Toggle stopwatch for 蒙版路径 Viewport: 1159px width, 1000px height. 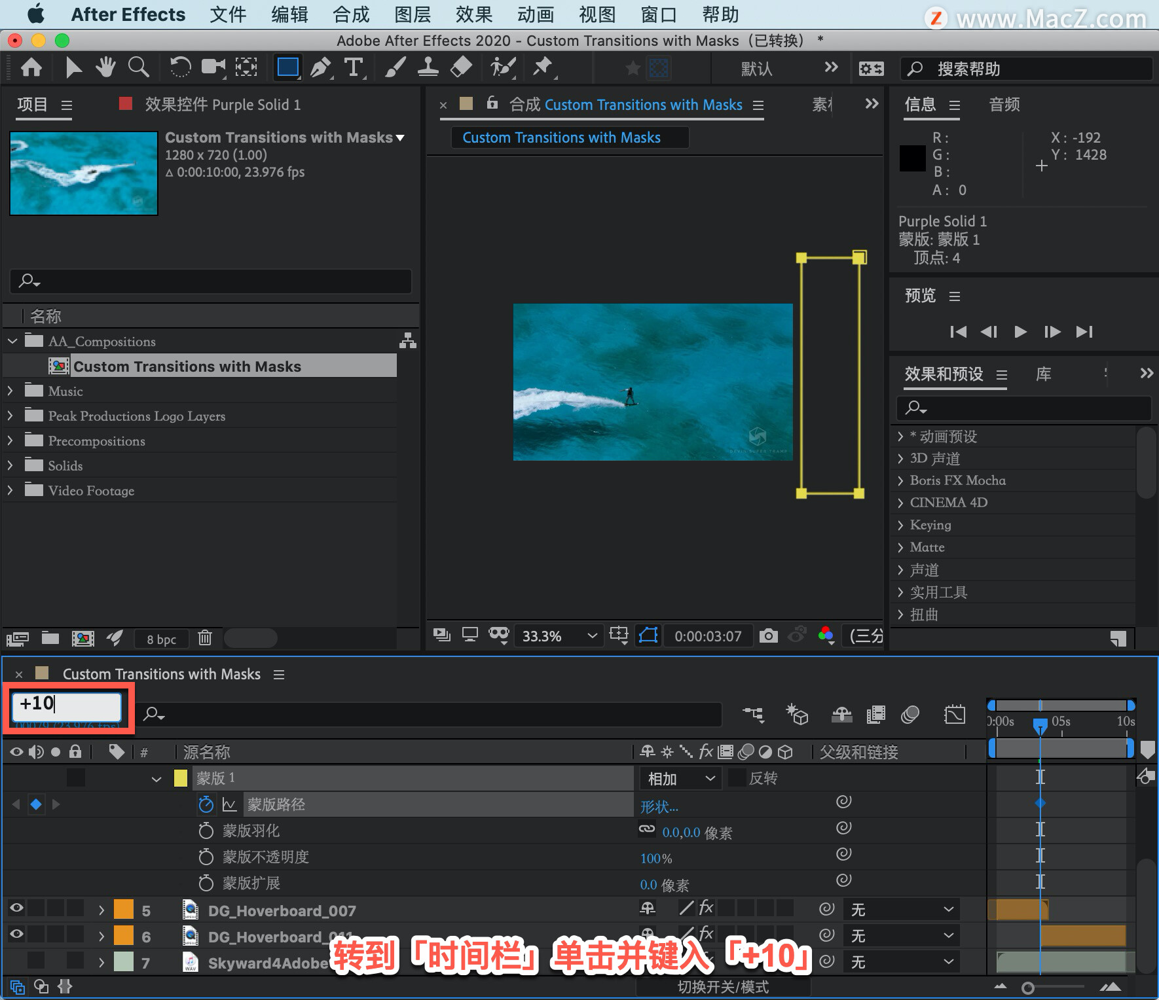[206, 804]
